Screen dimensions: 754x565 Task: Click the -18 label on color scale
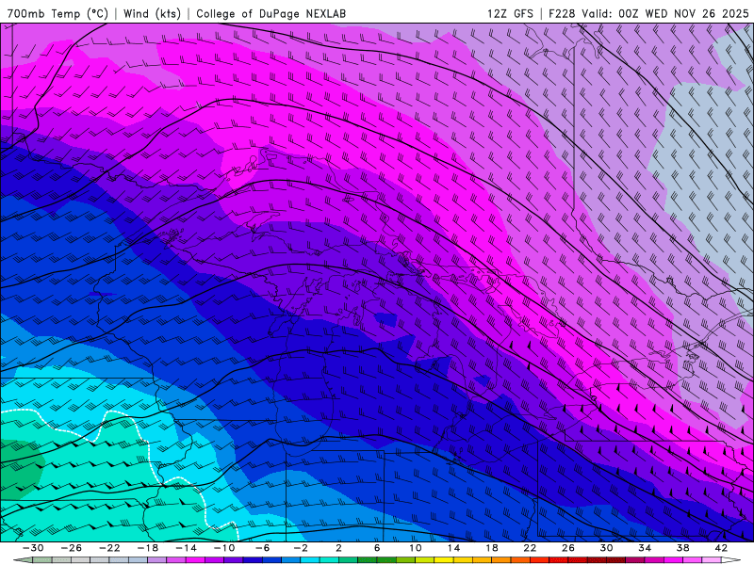pyautogui.click(x=148, y=548)
